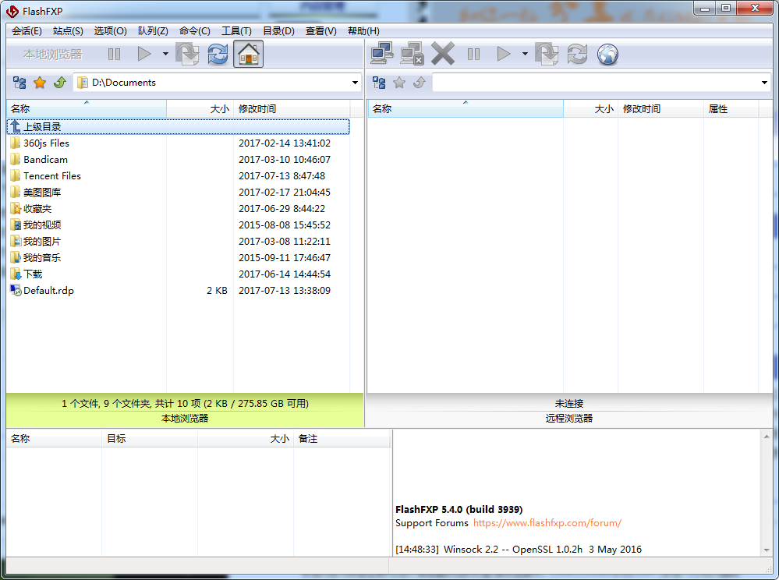Select the 我的图片 folder
The height and width of the screenshot is (580, 779).
(179, 242)
